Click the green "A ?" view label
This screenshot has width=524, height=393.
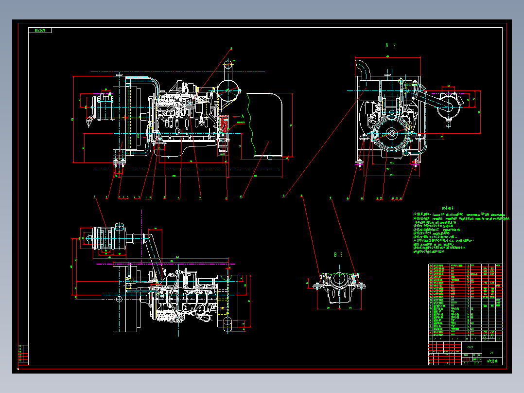(x=390, y=45)
